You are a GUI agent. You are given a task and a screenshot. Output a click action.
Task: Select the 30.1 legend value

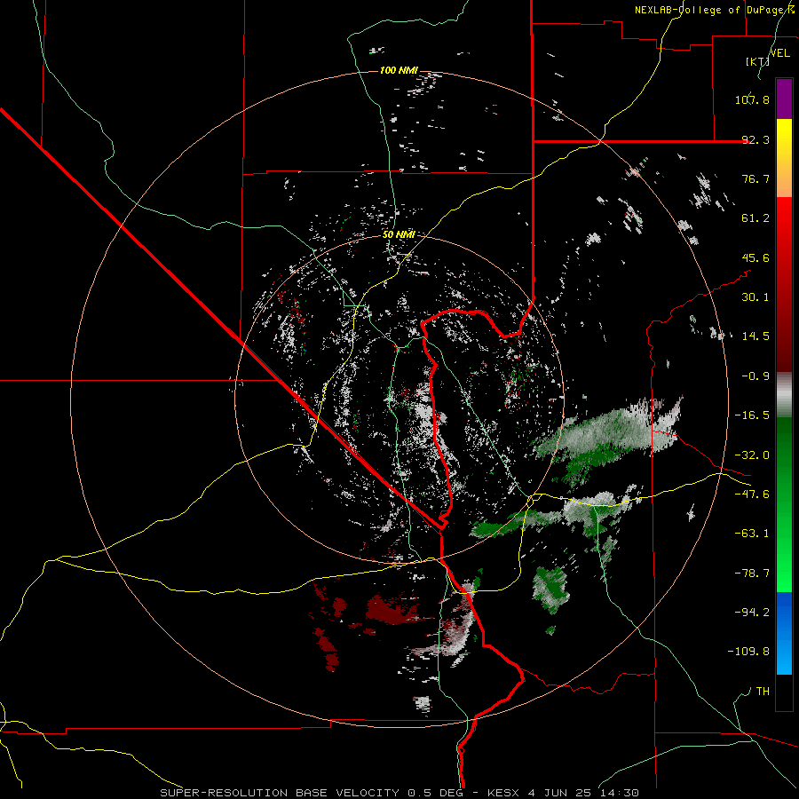coord(755,297)
